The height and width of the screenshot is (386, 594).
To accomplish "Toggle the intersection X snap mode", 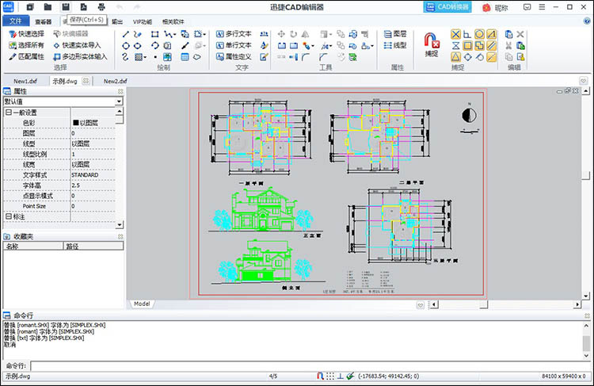I will point(455,35).
